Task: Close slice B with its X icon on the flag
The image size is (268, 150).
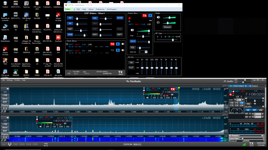Action: pos(37,117)
